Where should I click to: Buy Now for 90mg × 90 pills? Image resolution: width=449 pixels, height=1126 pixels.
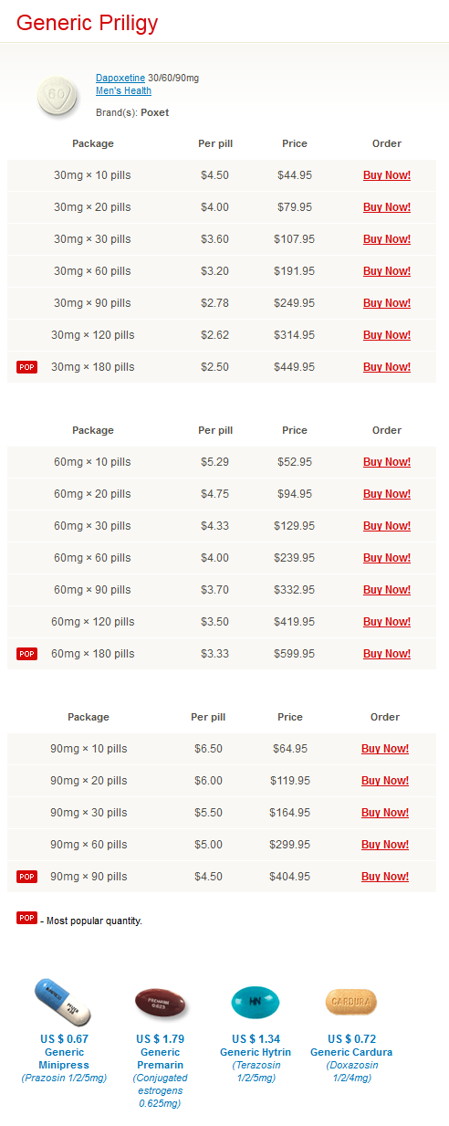[385, 877]
